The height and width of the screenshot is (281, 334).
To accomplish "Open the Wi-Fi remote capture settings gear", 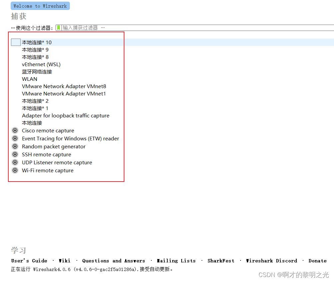I will [15, 170].
